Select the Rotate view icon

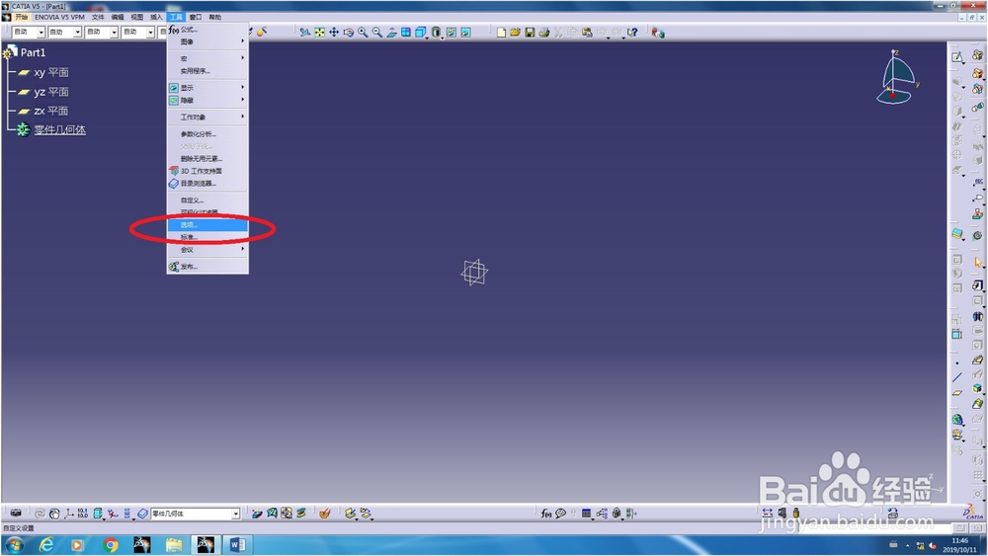[x=349, y=33]
